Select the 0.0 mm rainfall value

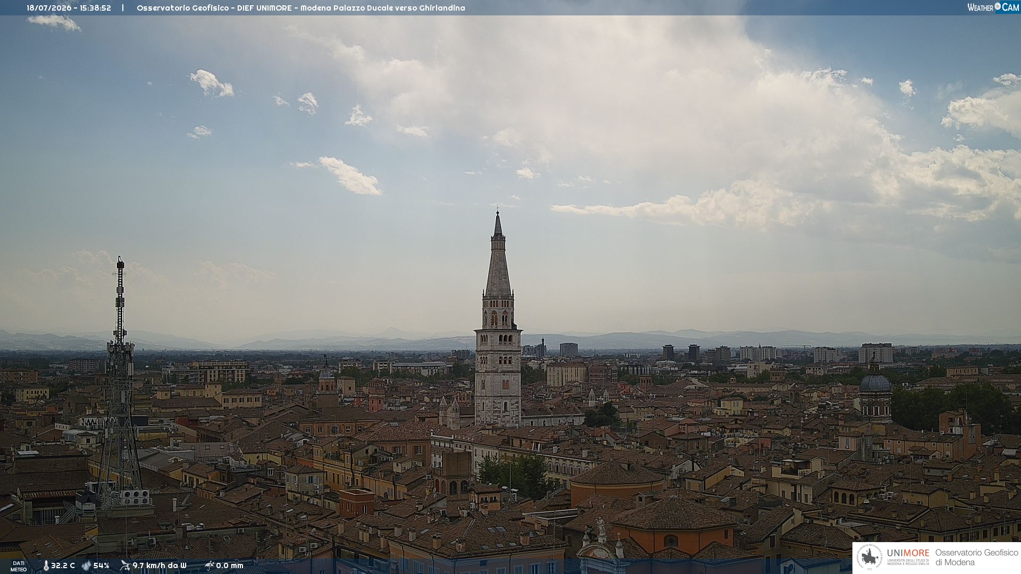click(x=230, y=565)
